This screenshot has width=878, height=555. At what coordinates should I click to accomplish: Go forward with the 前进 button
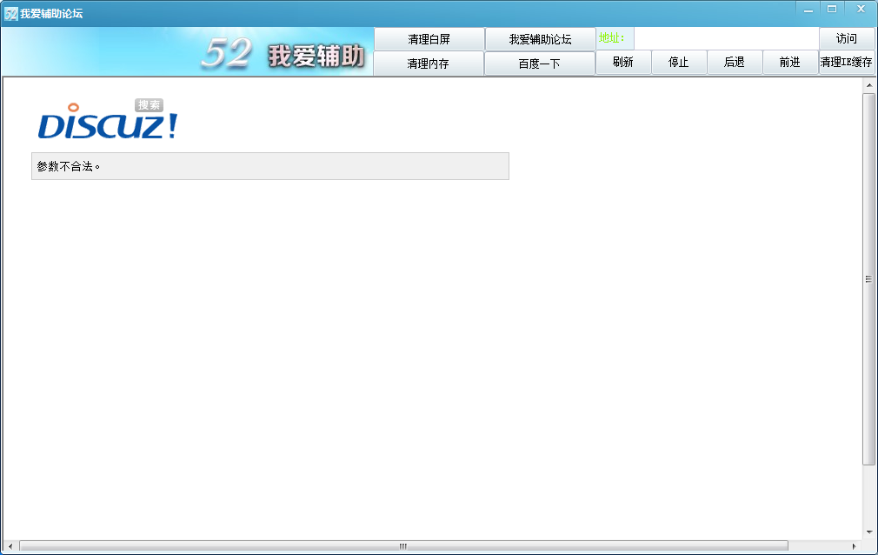(x=790, y=63)
